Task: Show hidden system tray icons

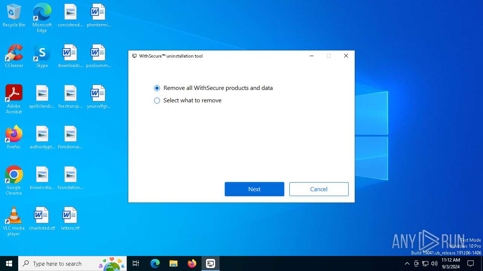Action: (407, 263)
